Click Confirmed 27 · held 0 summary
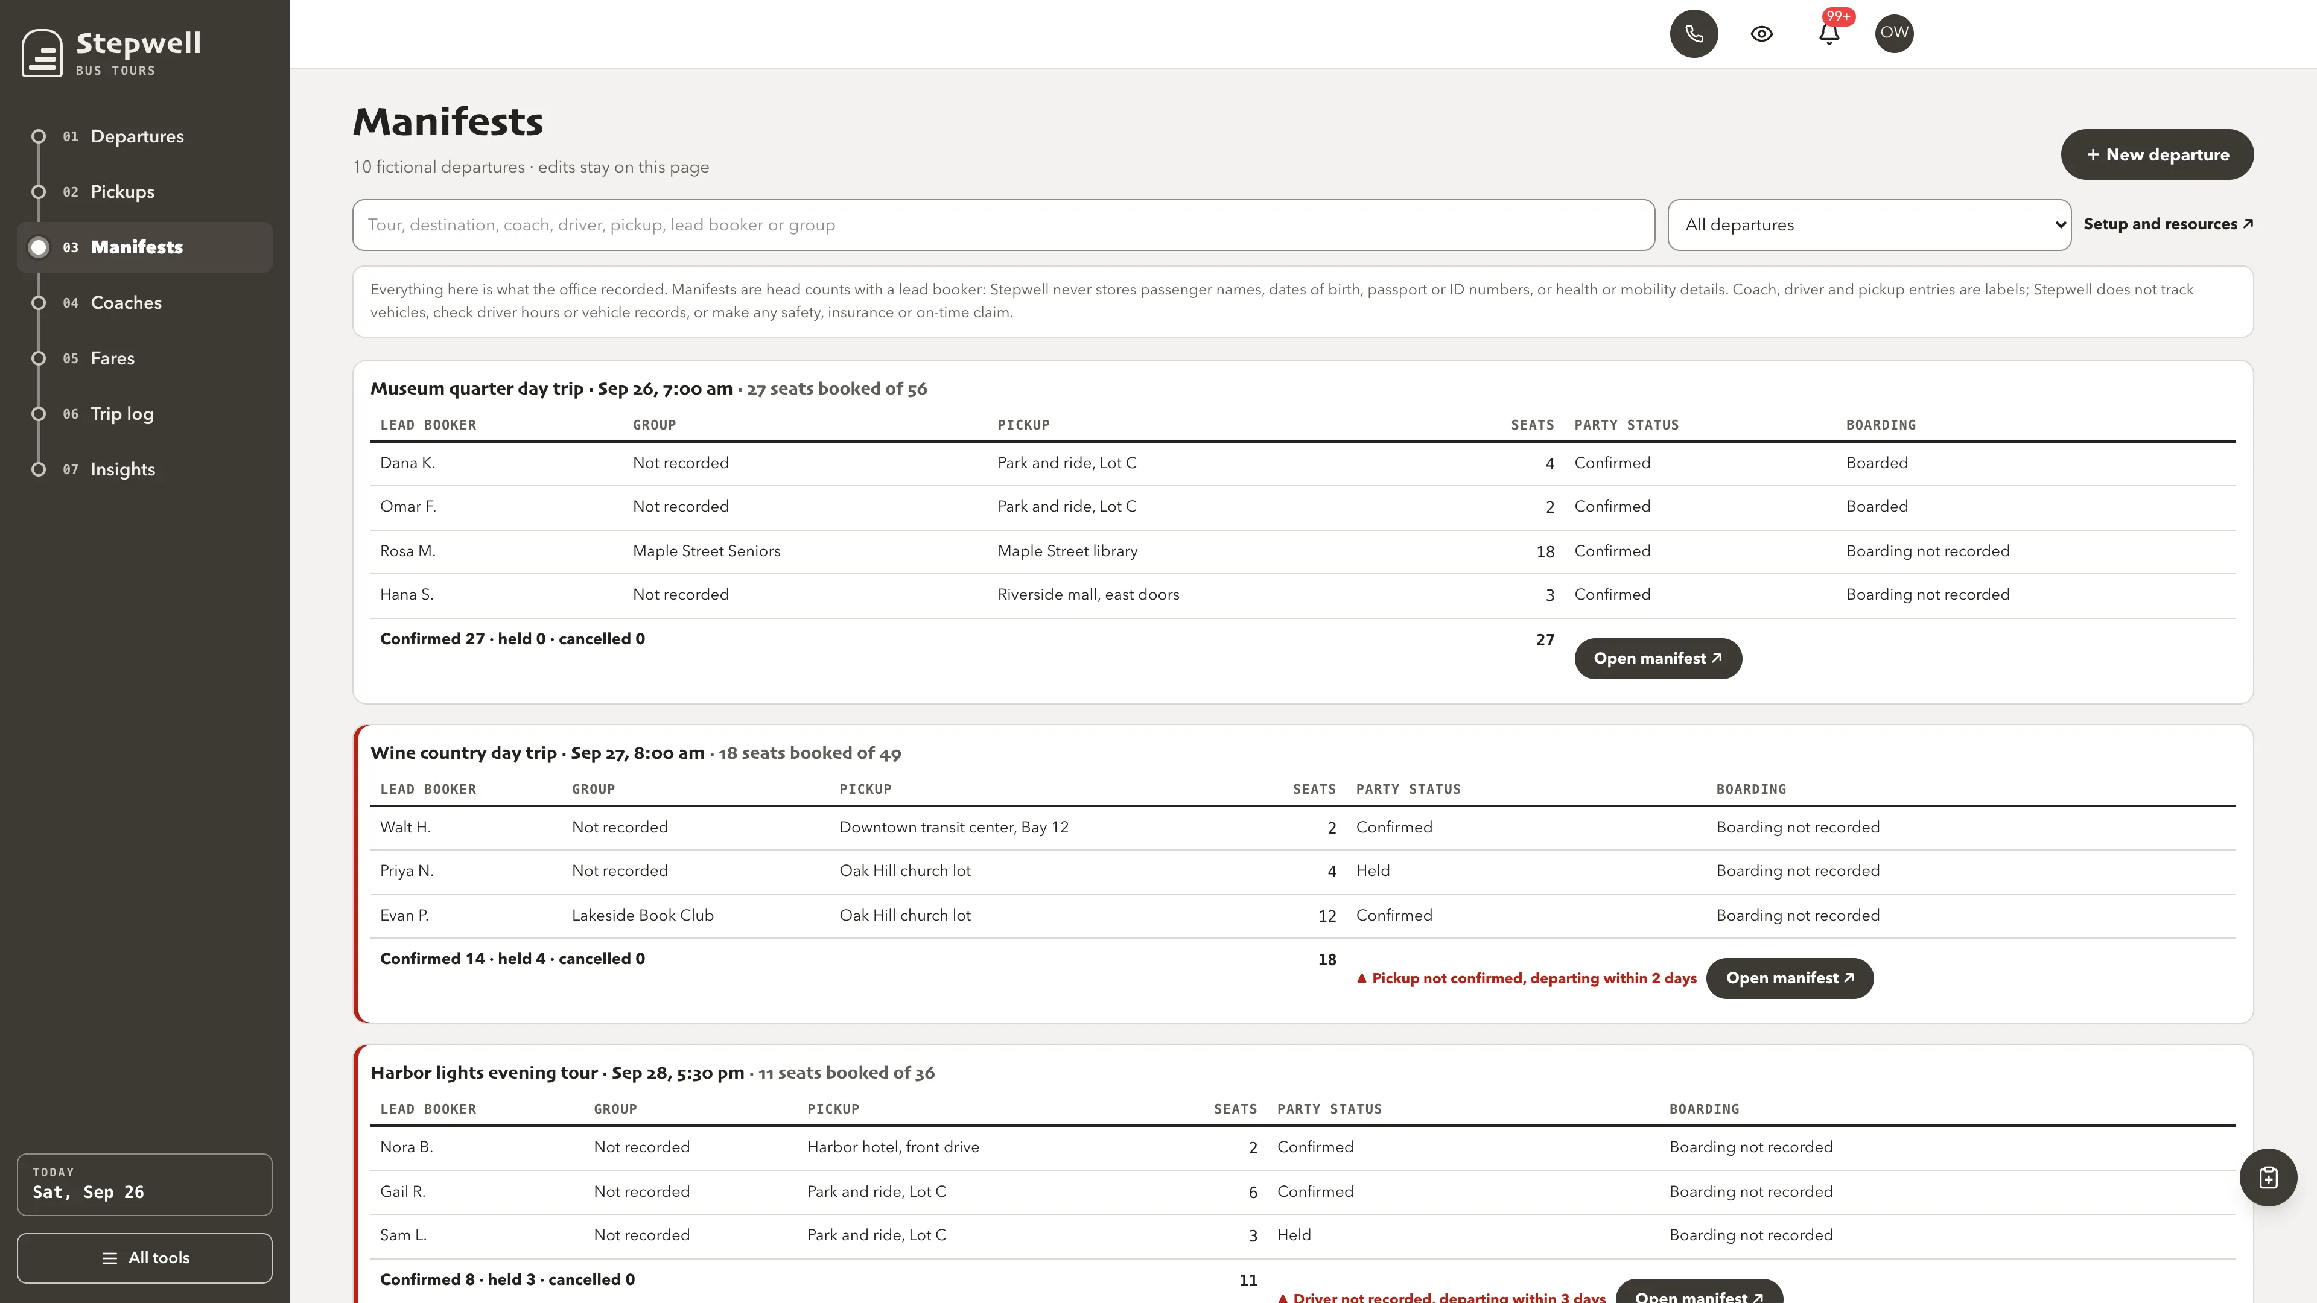Viewport: 2317px width, 1303px height. tap(512, 639)
